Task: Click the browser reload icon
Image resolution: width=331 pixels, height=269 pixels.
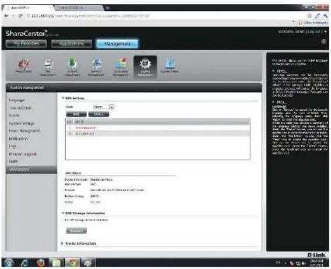Action: (20, 16)
